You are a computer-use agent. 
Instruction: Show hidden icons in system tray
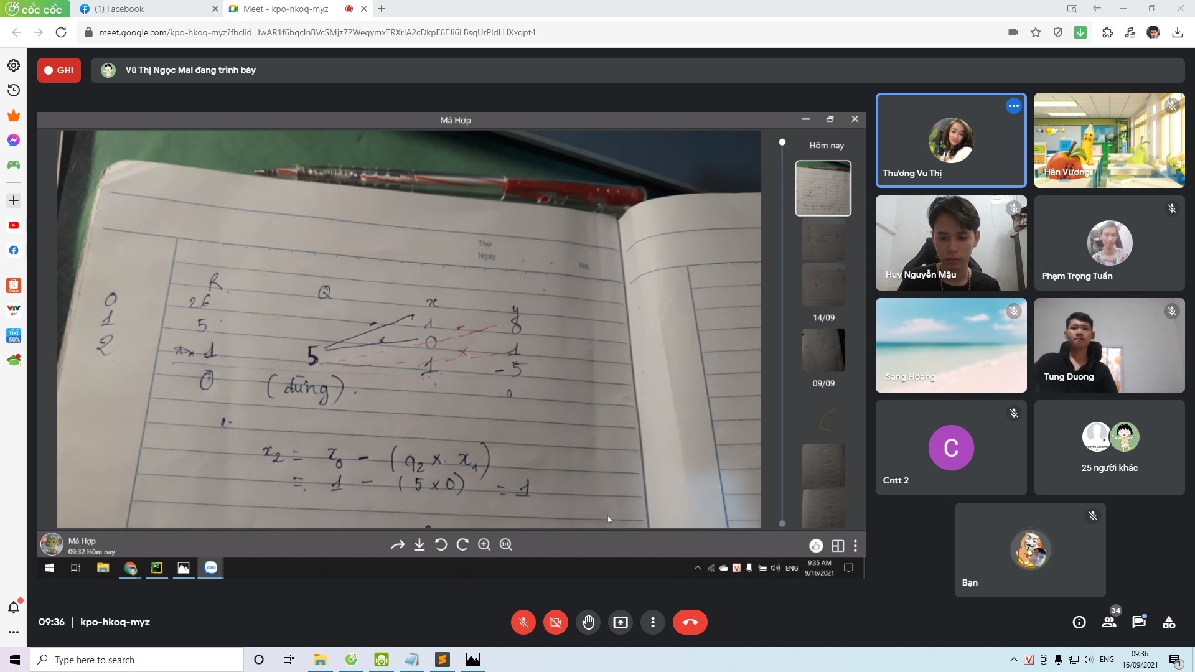1013,660
